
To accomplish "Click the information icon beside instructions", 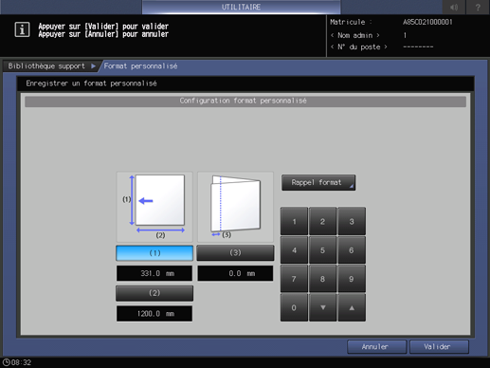I will [22, 29].
